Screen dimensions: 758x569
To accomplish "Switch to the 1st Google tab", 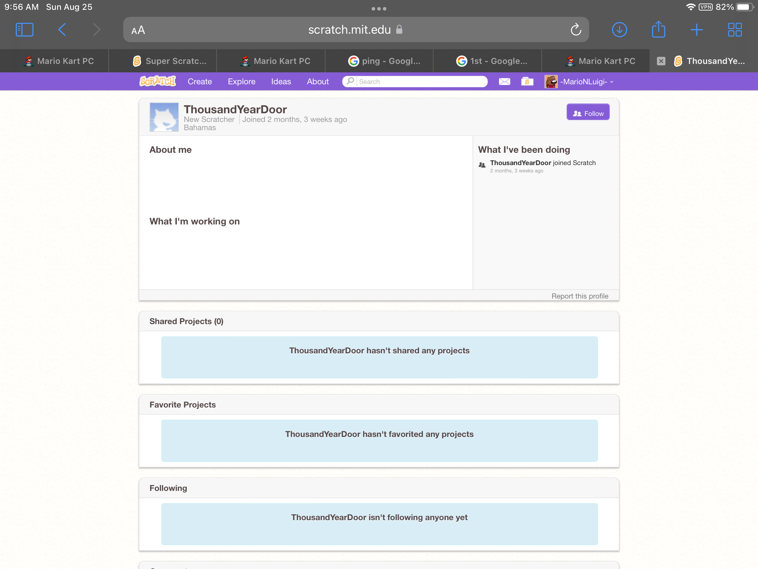I will coord(487,61).
